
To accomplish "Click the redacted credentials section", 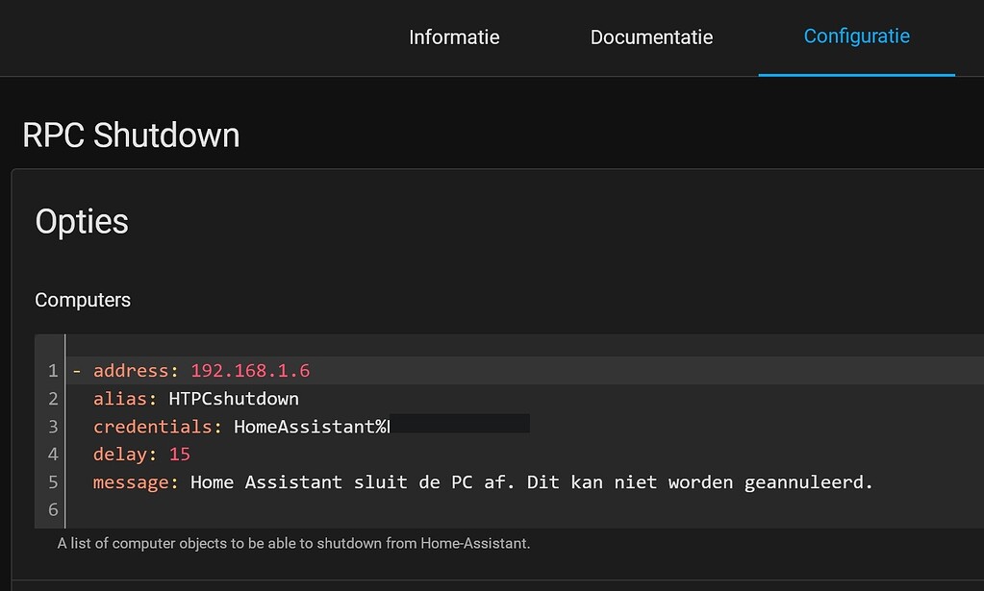I will [x=460, y=424].
